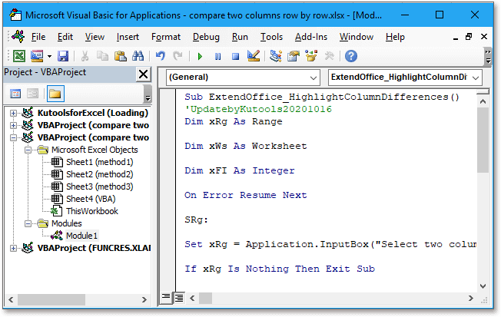Click code pane scroll right arrow
Screen dimensions: 501x317
[470, 298]
